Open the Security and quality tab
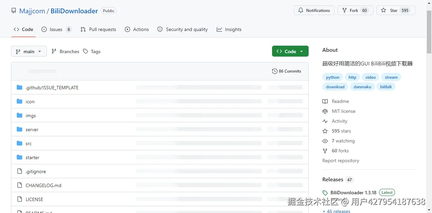This screenshot has width=432, height=213. 183,29
